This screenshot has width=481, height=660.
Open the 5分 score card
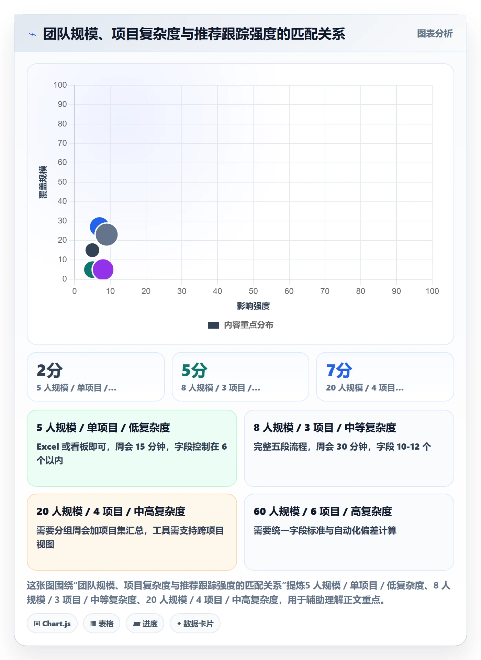click(240, 377)
